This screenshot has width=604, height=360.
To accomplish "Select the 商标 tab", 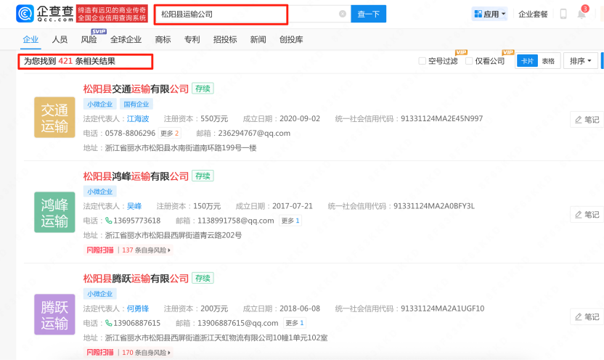I will click(163, 39).
